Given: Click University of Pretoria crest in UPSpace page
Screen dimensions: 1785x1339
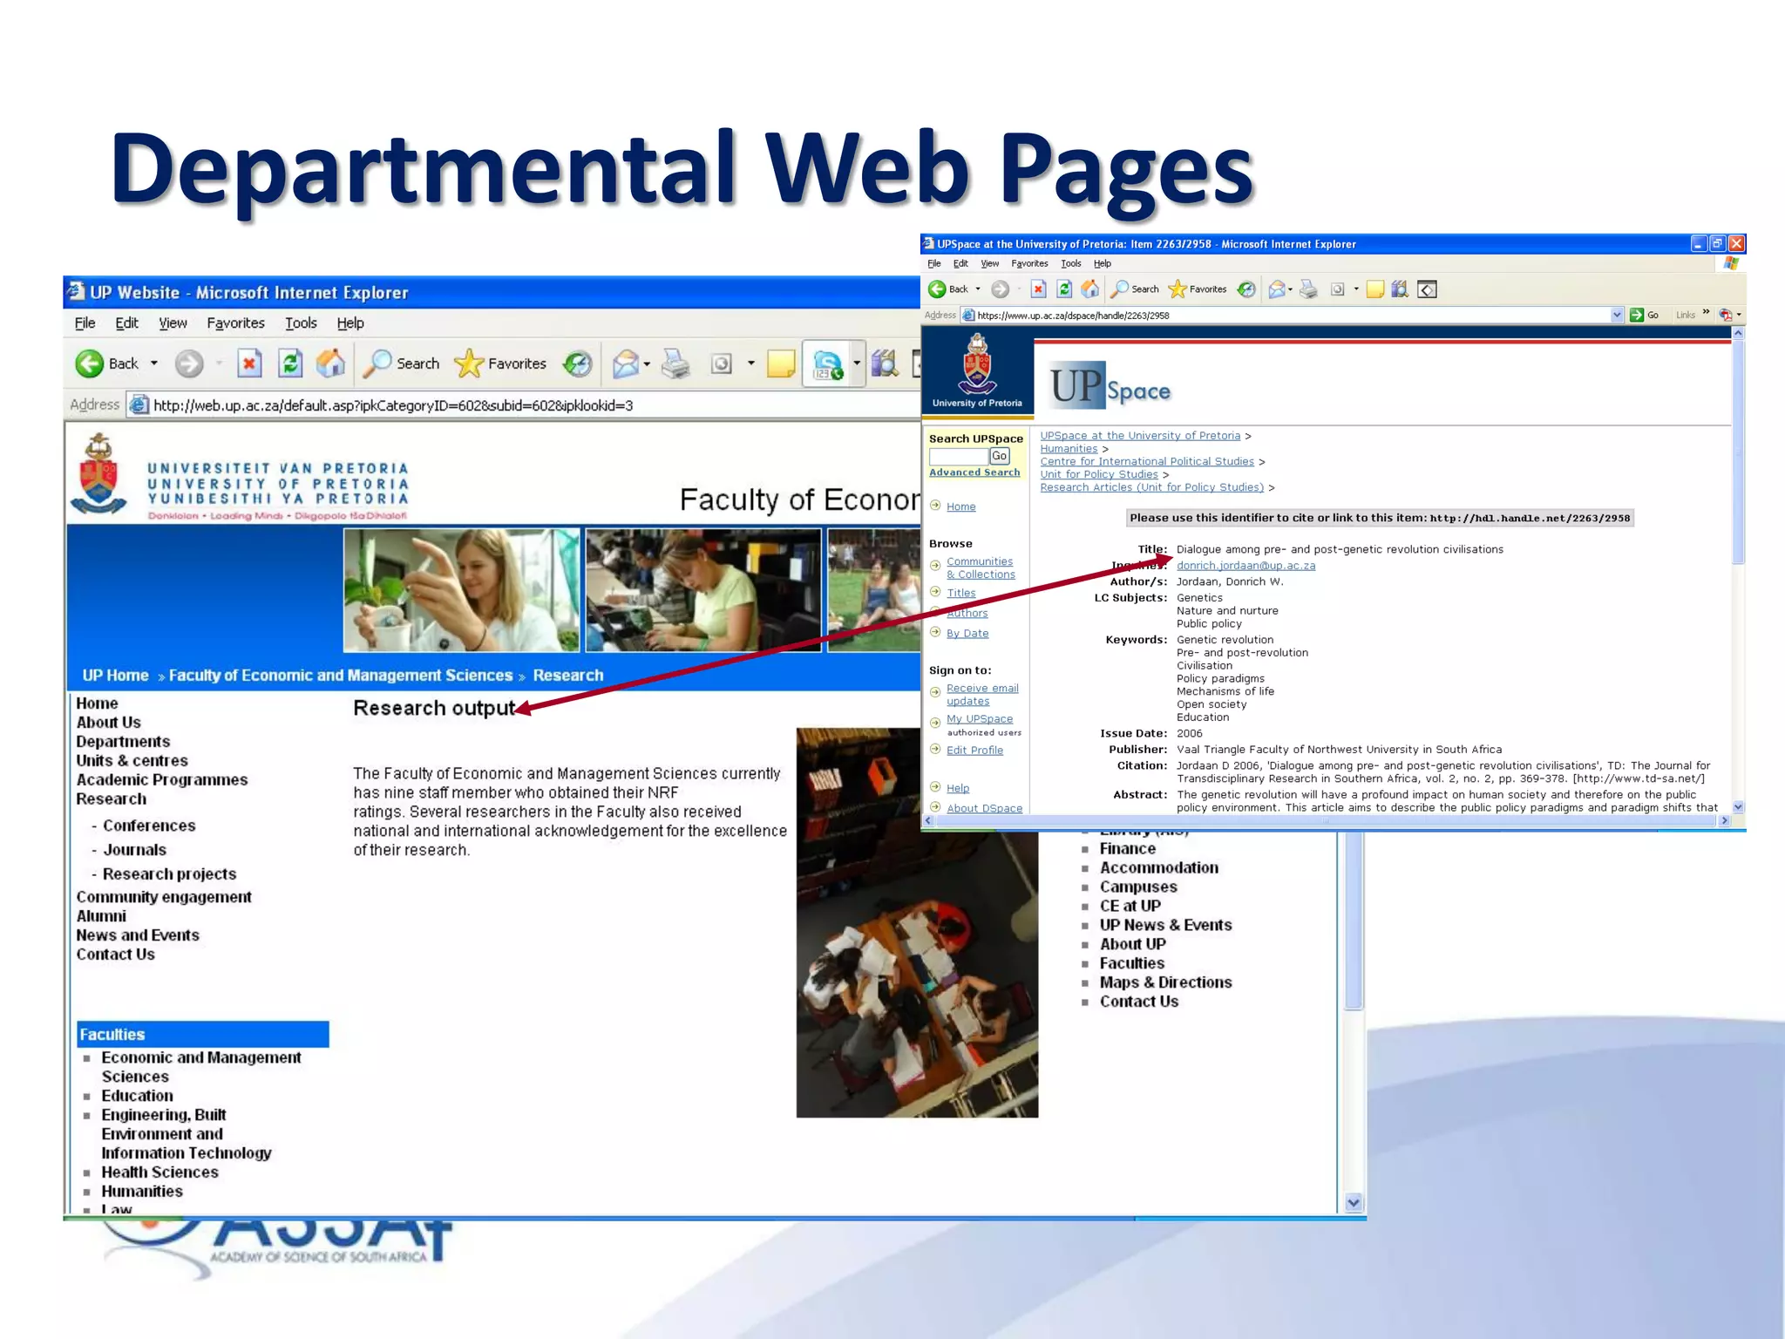Looking at the screenshot, I should coord(977,365).
